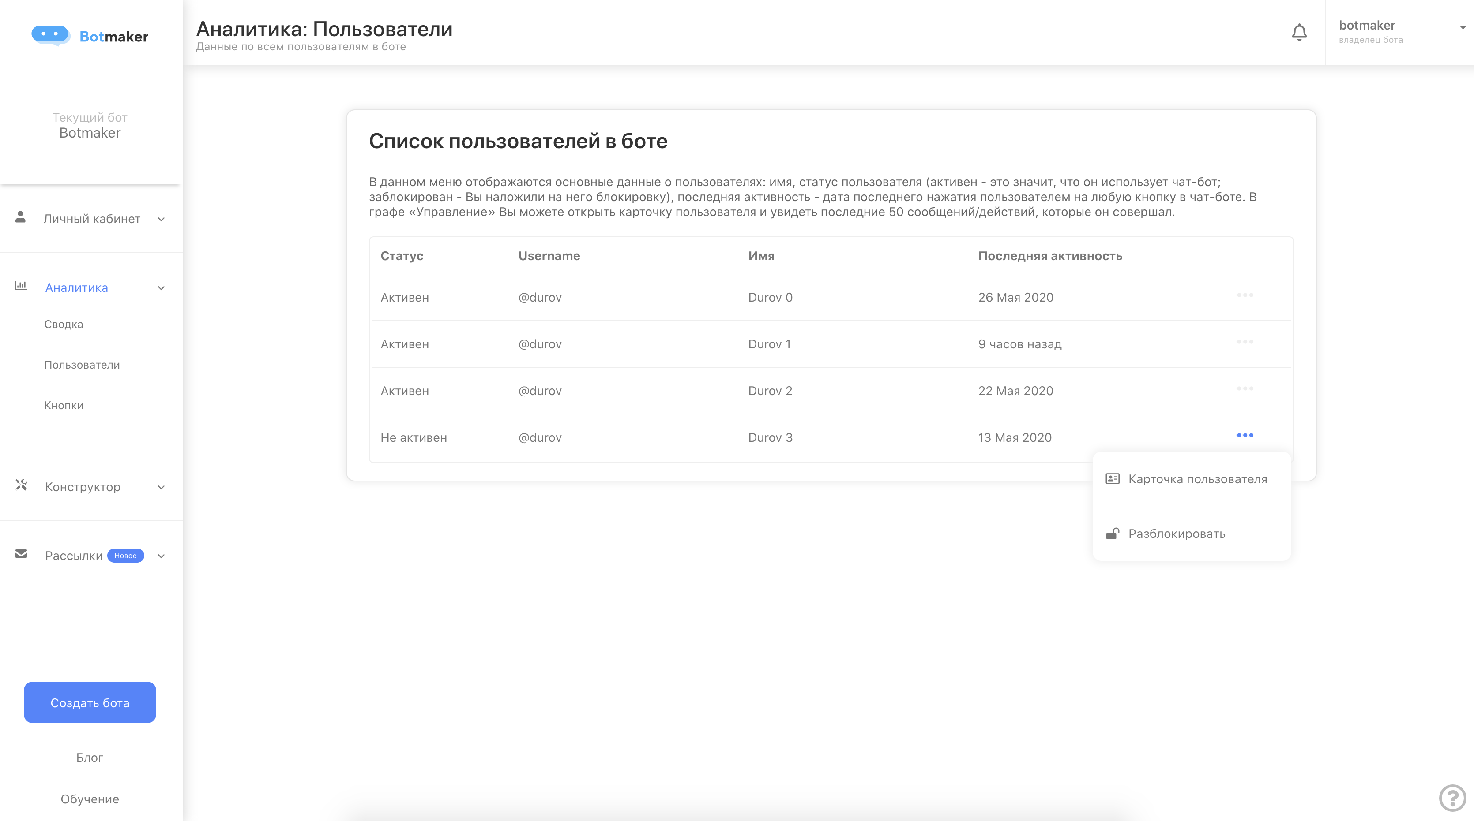Click the user card icon in popup menu
Image resolution: width=1474 pixels, height=821 pixels.
pos(1113,478)
